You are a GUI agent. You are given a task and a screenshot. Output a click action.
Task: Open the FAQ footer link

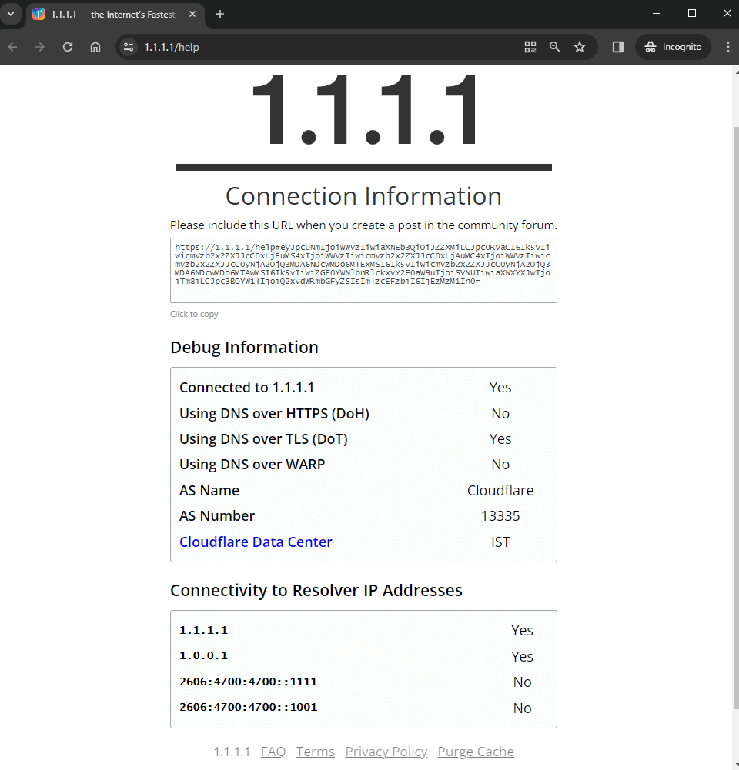273,752
